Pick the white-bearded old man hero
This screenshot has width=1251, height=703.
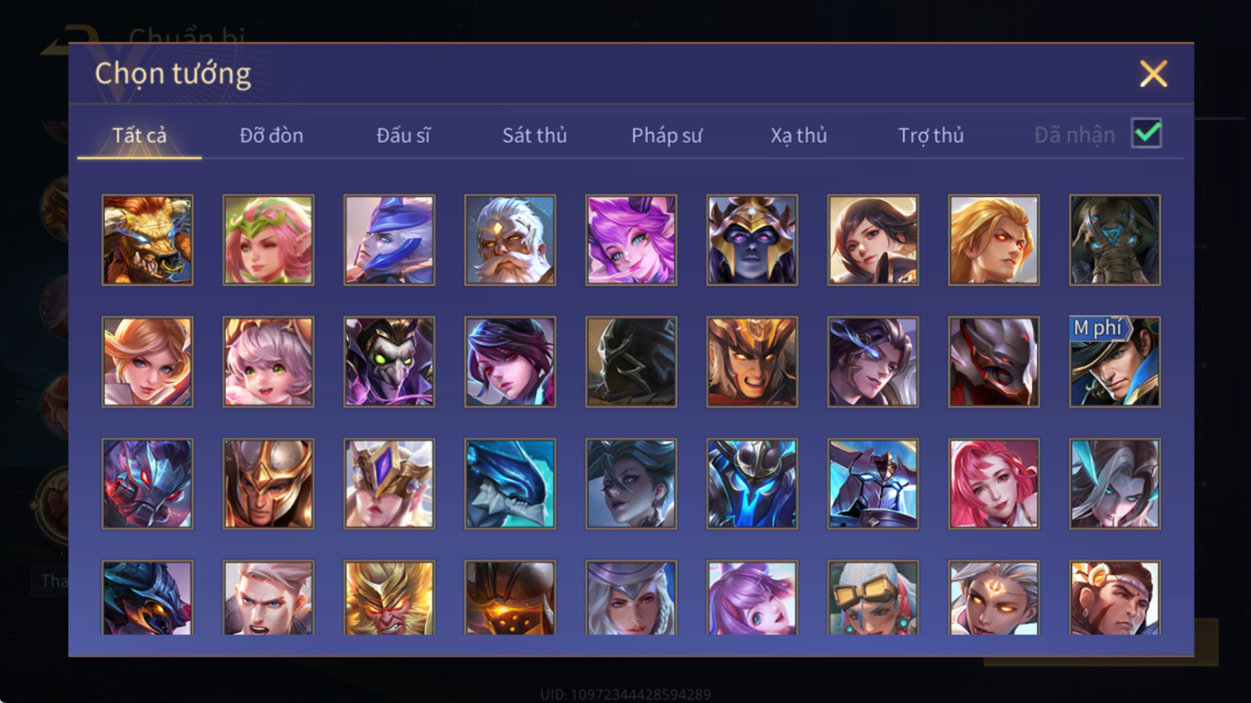tap(510, 240)
